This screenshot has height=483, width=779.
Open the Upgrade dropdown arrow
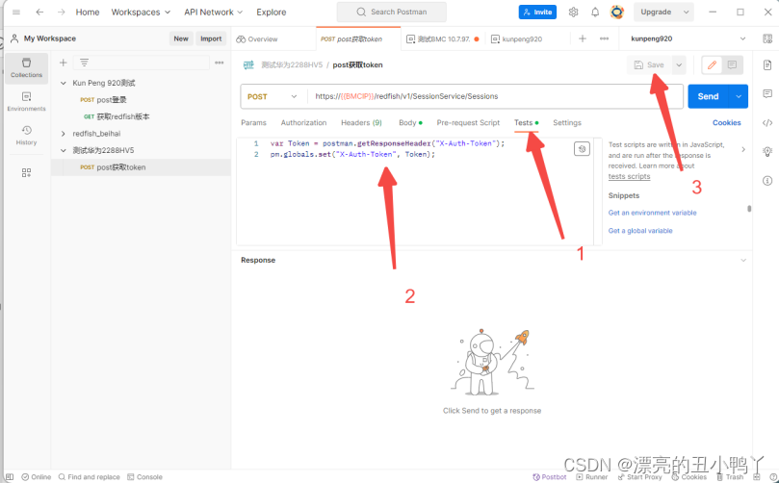(687, 12)
